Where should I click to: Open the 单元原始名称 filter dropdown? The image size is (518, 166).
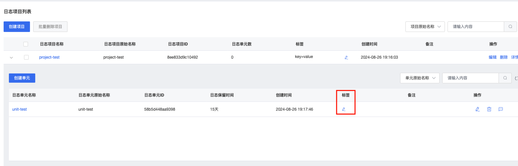coord(420,78)
